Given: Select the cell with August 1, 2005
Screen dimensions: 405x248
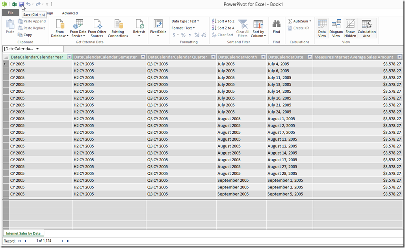Looking at the screenshot, I should [290, 119].
